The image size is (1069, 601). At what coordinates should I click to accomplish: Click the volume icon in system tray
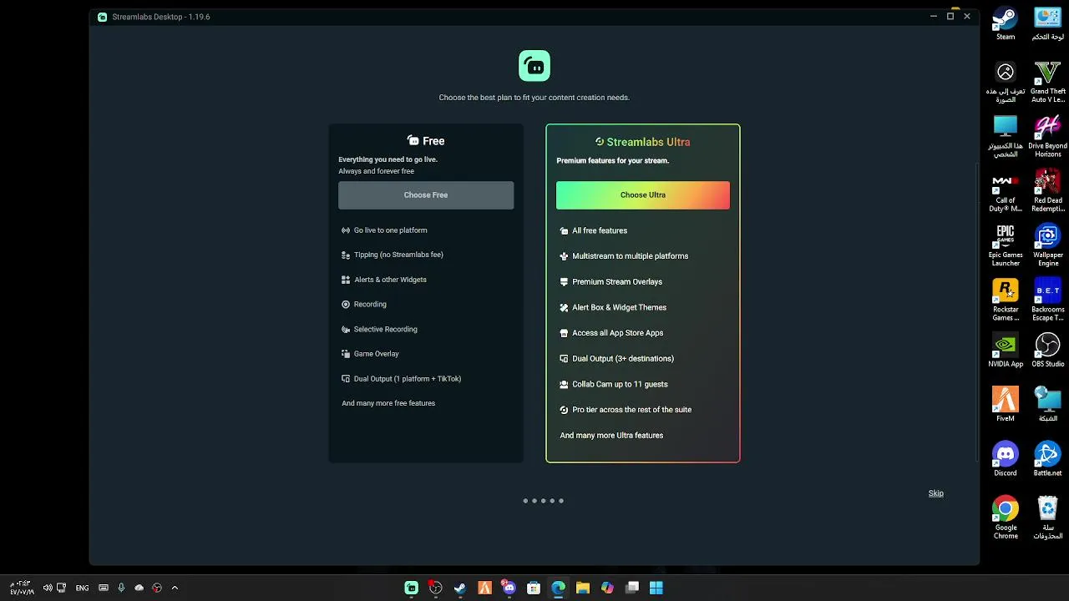pyautogui.click(x=48, y=588)
